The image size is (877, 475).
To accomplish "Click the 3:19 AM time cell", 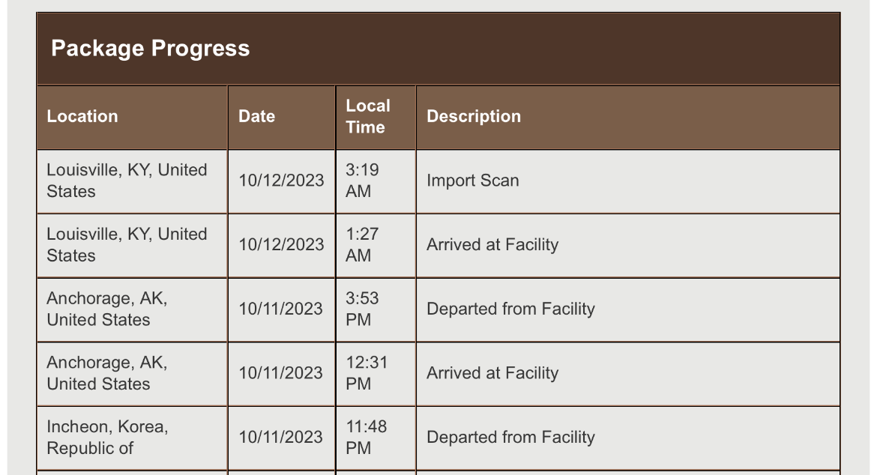I will (x=376, y=181).
